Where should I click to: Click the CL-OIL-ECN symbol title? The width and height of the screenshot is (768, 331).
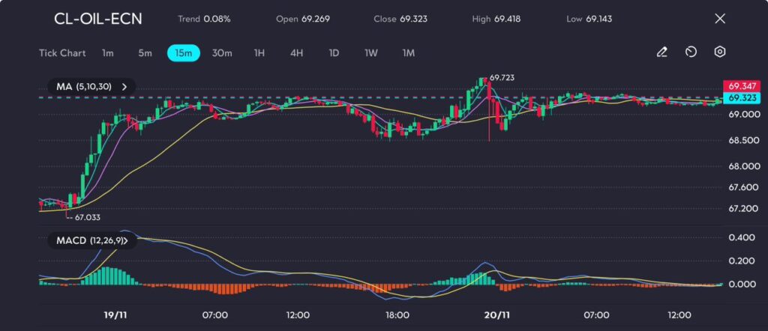(97, 19)
